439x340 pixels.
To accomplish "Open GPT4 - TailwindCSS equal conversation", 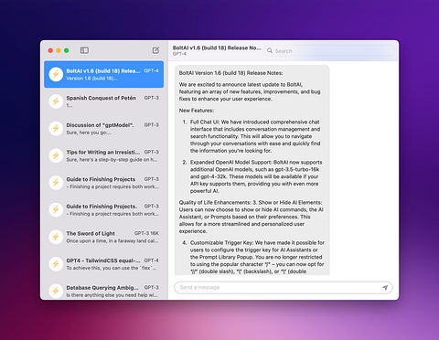I will point(104,264).
